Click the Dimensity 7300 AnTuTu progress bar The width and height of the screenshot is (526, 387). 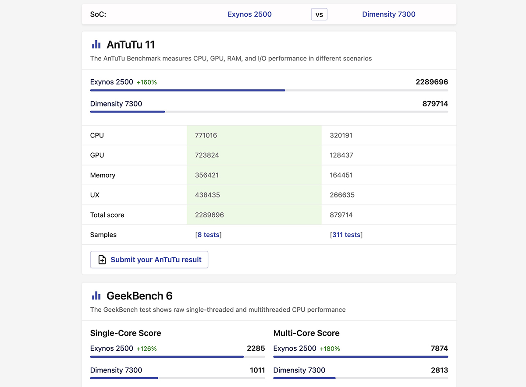coord(269,112)
